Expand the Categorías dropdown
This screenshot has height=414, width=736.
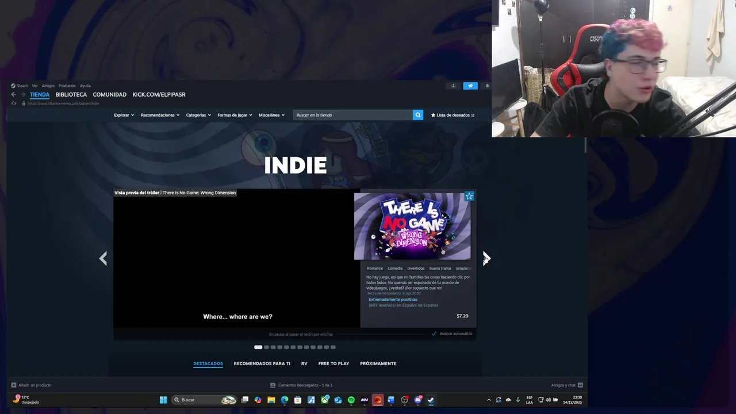click(x=198, y=115)
